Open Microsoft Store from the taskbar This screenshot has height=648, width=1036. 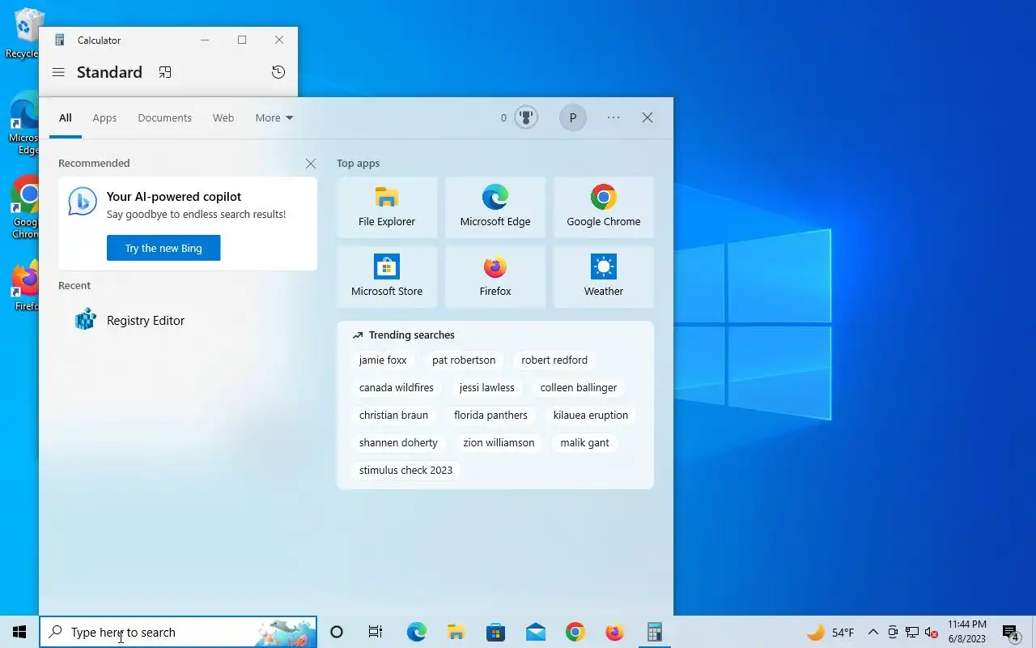(x=495, y=632)
